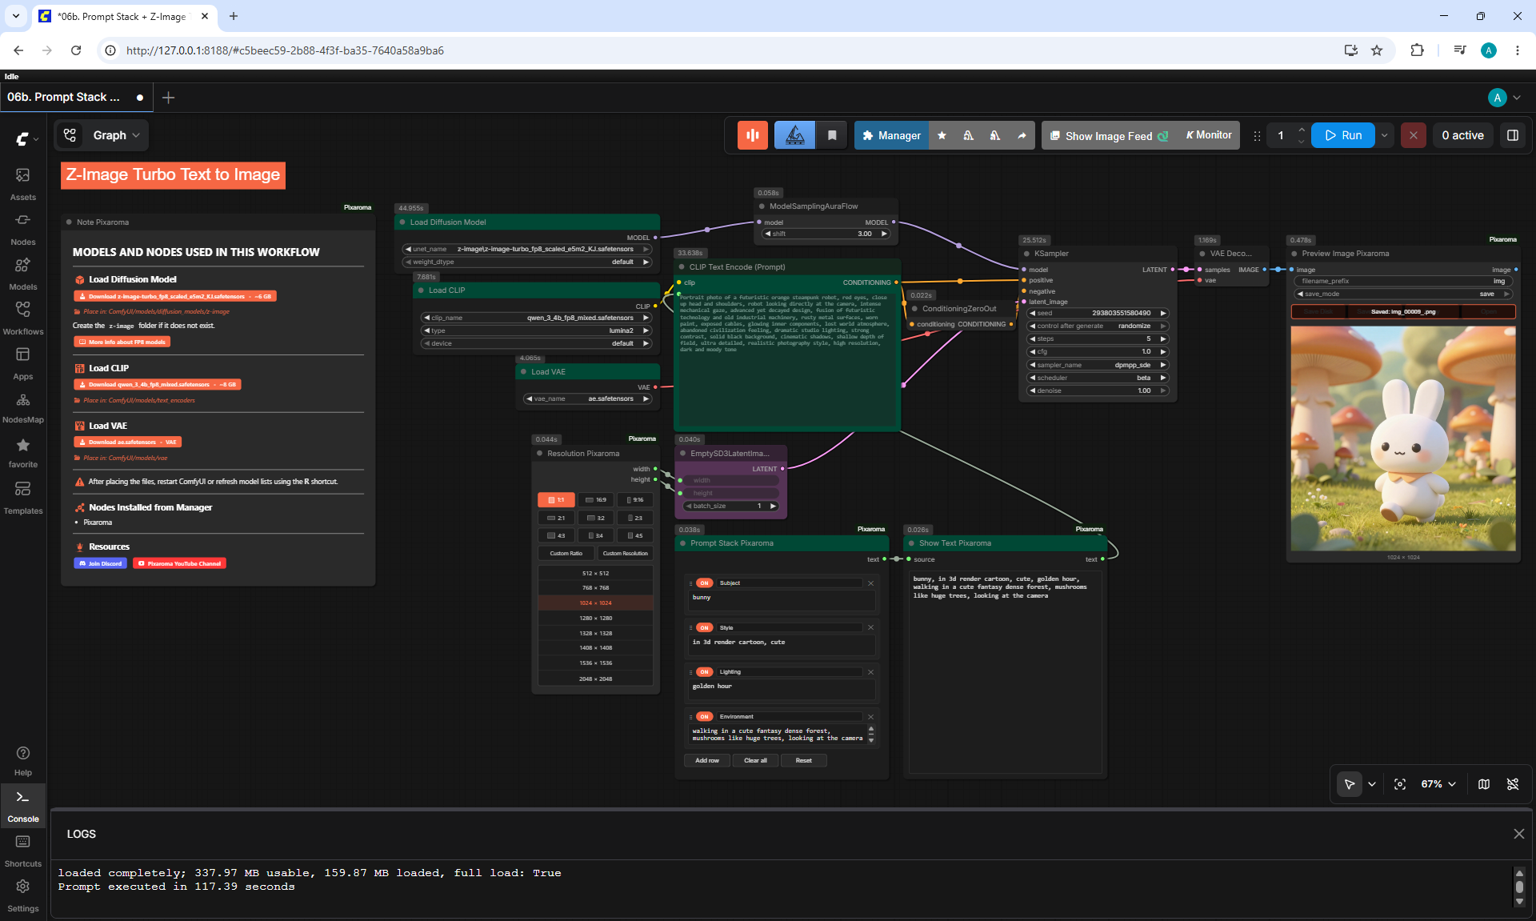Click the orange audio-bars toolbar icon
Image resolution: width=1536 pixels, height=921 pixels.
click(752, 135)
